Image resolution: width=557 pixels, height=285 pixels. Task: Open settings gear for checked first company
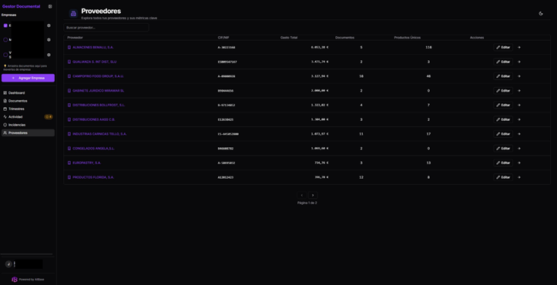[x=49, y=25]
